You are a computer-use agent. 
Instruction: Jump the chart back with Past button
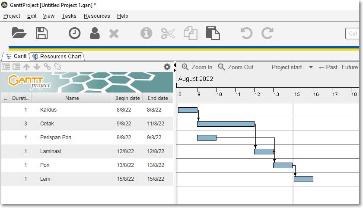[x=328, y=67]
